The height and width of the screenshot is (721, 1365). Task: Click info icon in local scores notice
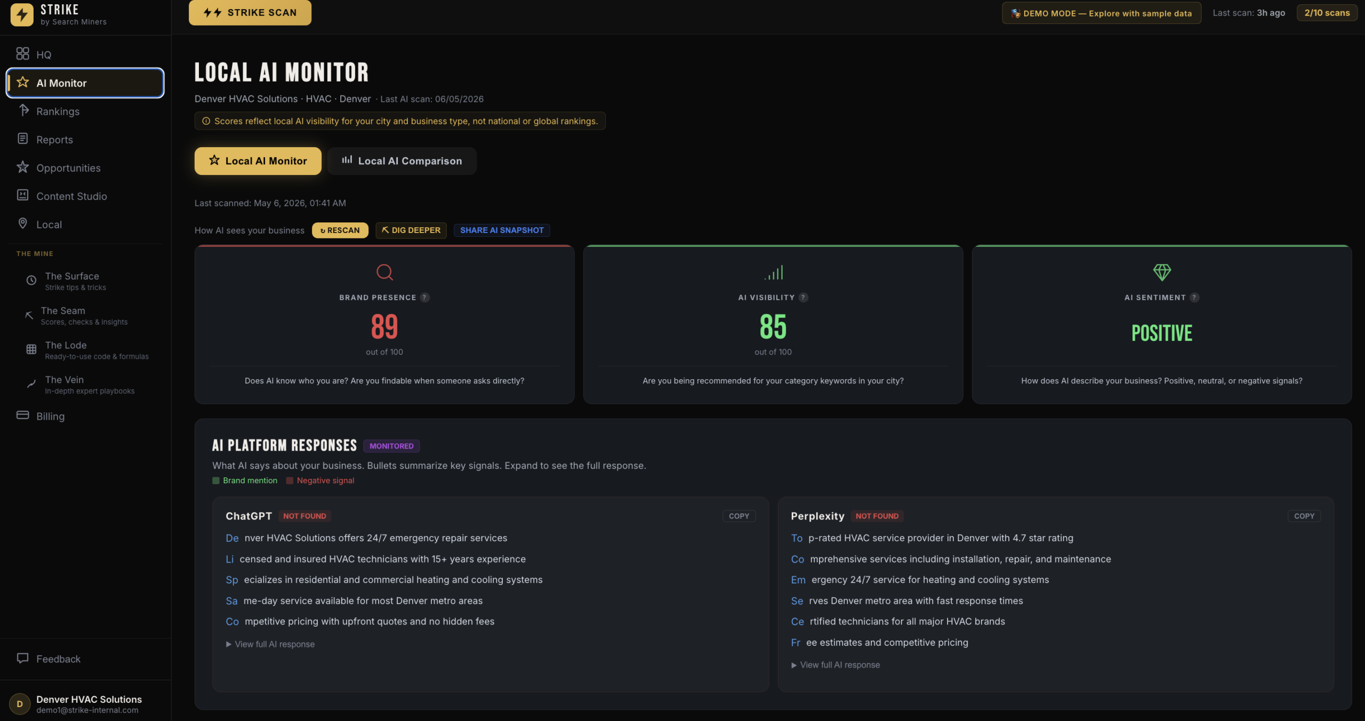(x=206, y=121)
